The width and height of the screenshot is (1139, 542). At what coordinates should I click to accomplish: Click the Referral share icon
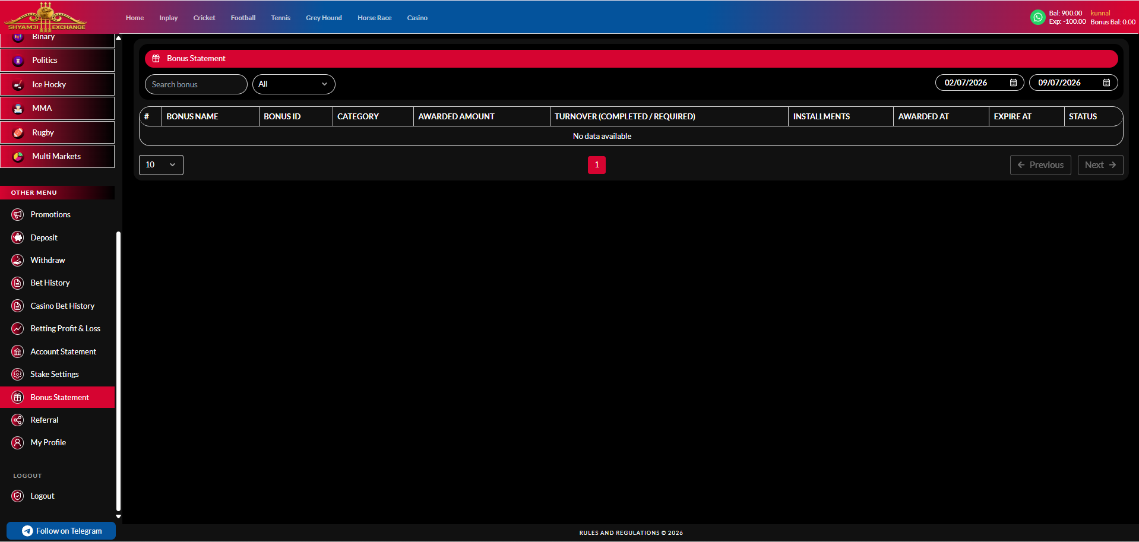click(18, 420)
